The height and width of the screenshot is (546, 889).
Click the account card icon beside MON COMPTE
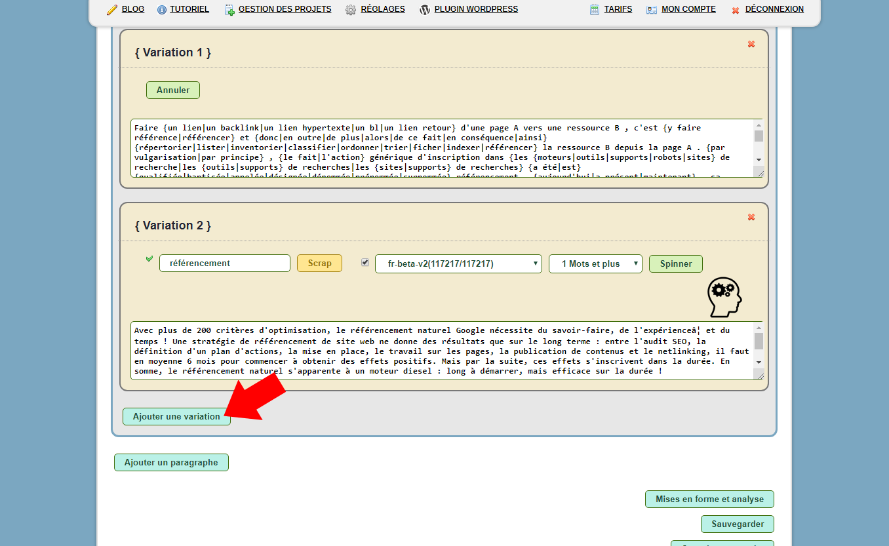tap(652, 10)
